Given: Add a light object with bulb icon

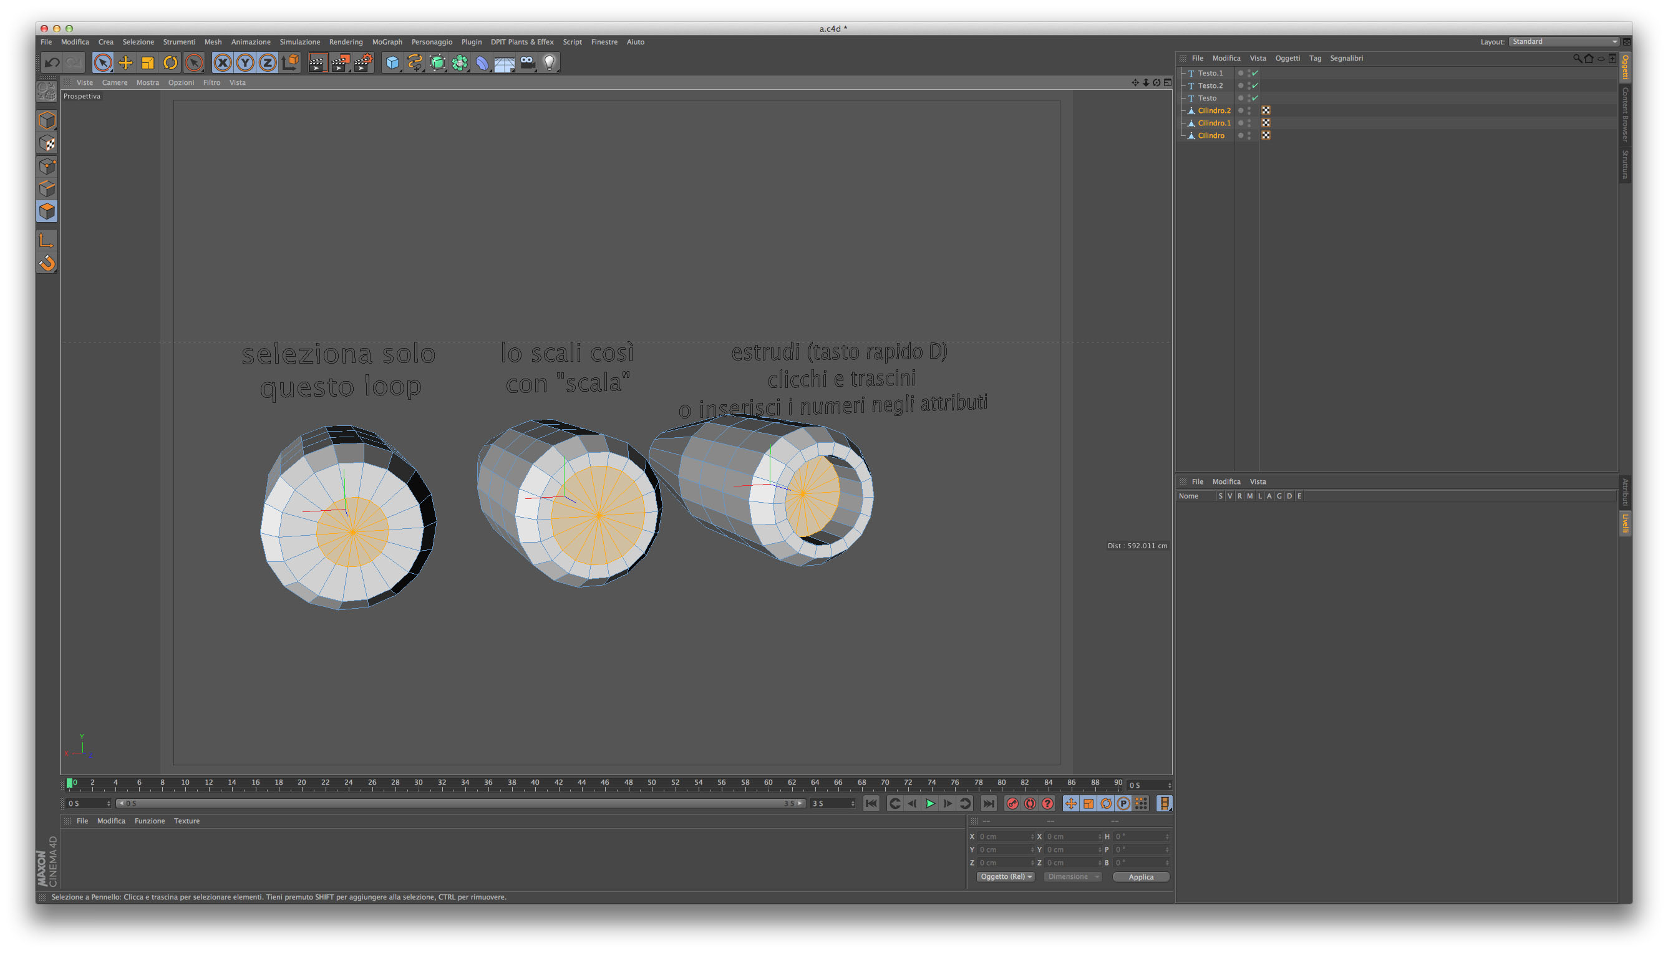Looking at the screenshot, I should 550,63.
